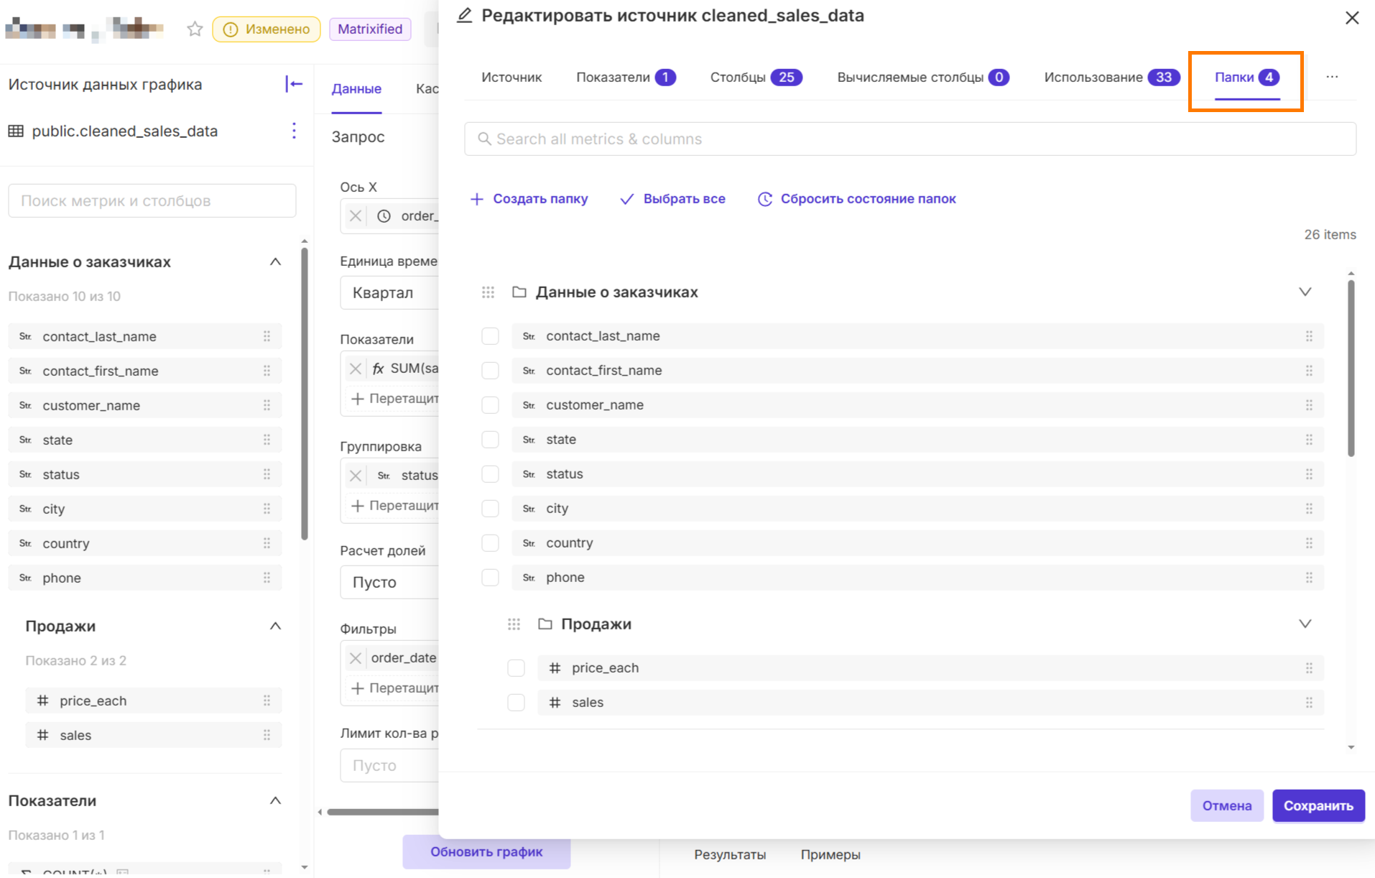Image resolution: width=1375 pixels, height=878 pixels.
Task: Check the contact_last_name checkbox
Action: coord(490,336)
